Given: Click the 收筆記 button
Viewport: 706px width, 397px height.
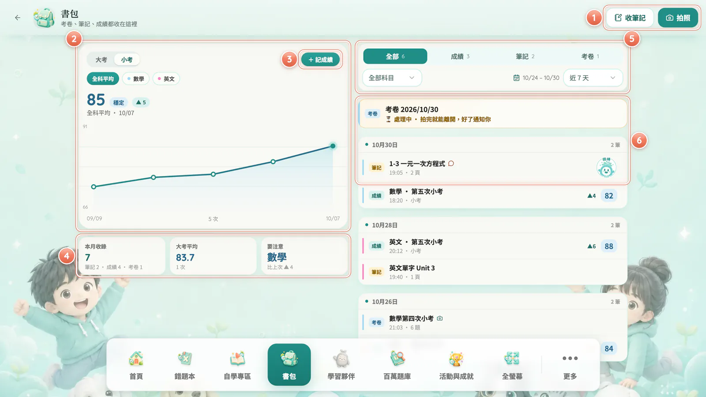Looking at the screenshot, I should [630, 18].
